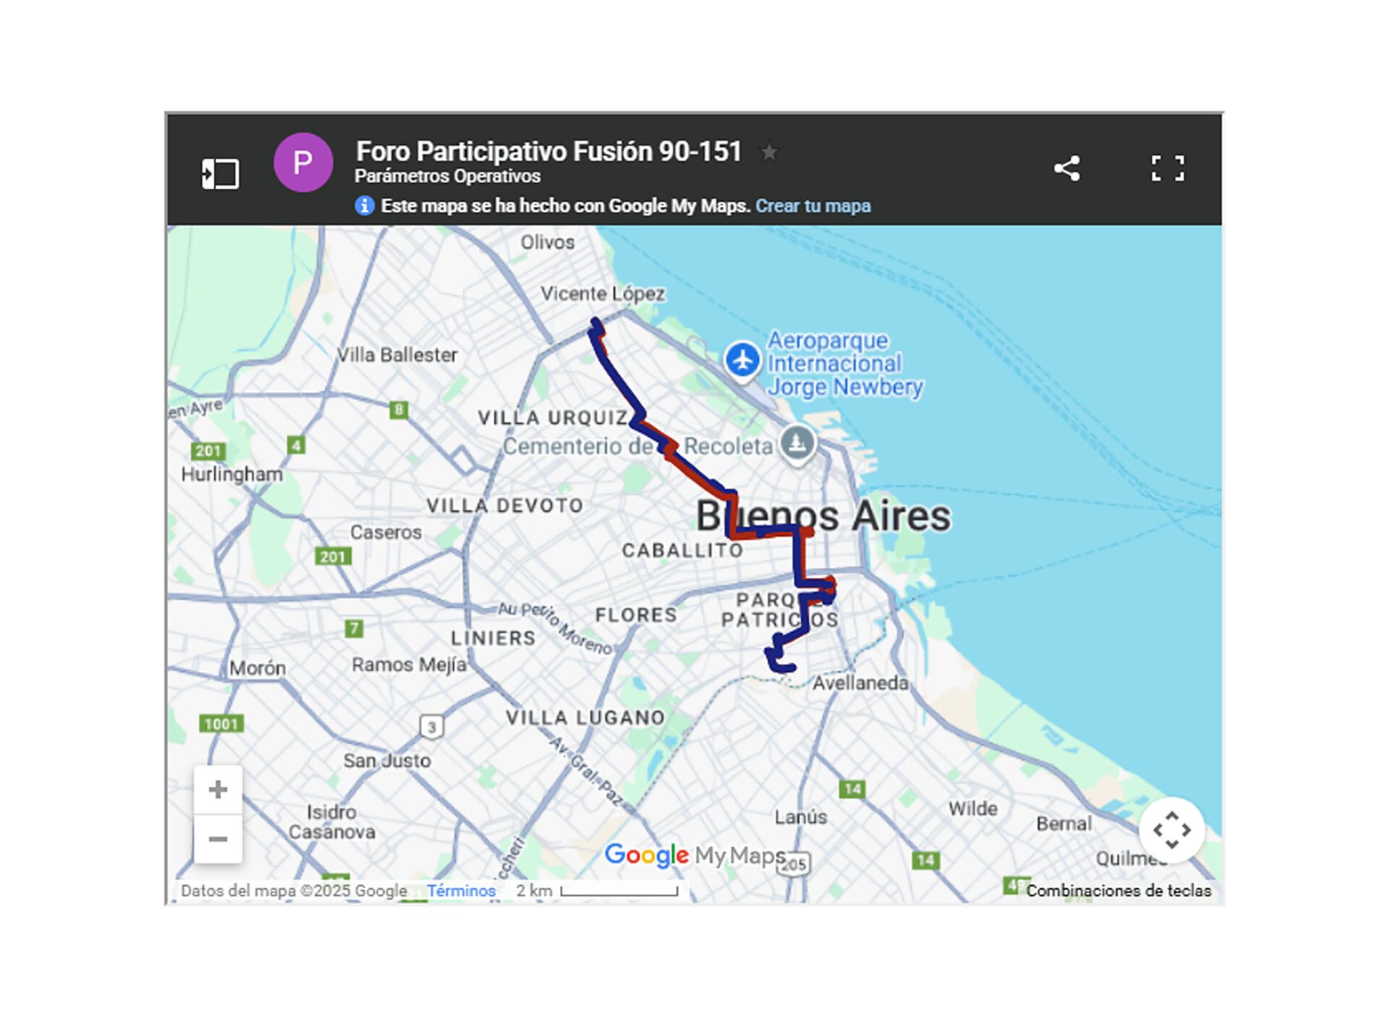Click the 'Buenos Aires' city label

(823, 516)
